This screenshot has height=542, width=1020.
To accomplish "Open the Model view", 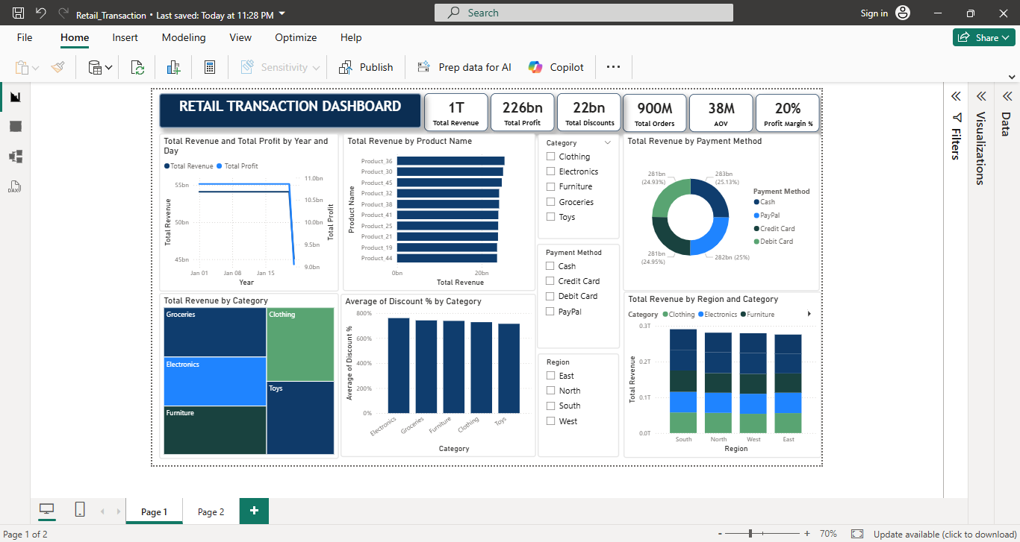I will click(x=15, y=157).
